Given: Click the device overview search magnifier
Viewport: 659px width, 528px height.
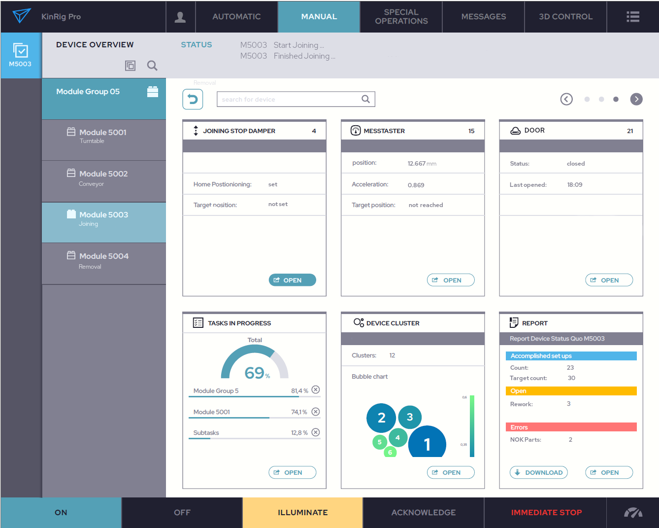Looking at the screenshot, I should [152, 66].
